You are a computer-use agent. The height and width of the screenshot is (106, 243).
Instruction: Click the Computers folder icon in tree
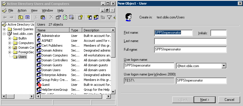(x=15, y=43)
